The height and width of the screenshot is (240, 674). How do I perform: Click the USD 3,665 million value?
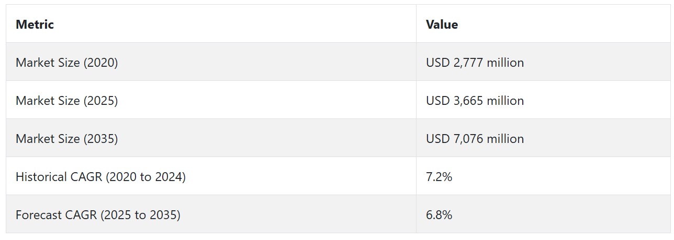click(475, 101)
